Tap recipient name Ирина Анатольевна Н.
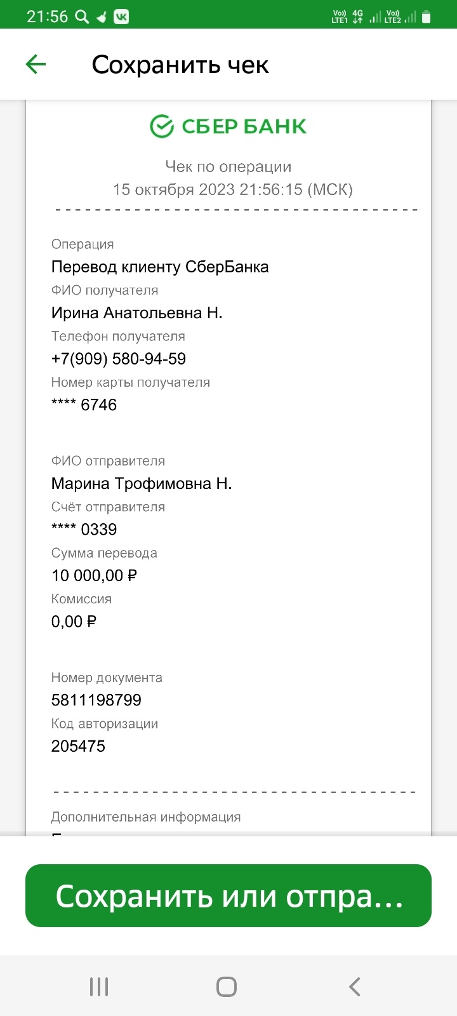The height and width of the screenshot is (1016, 457). 136,312
